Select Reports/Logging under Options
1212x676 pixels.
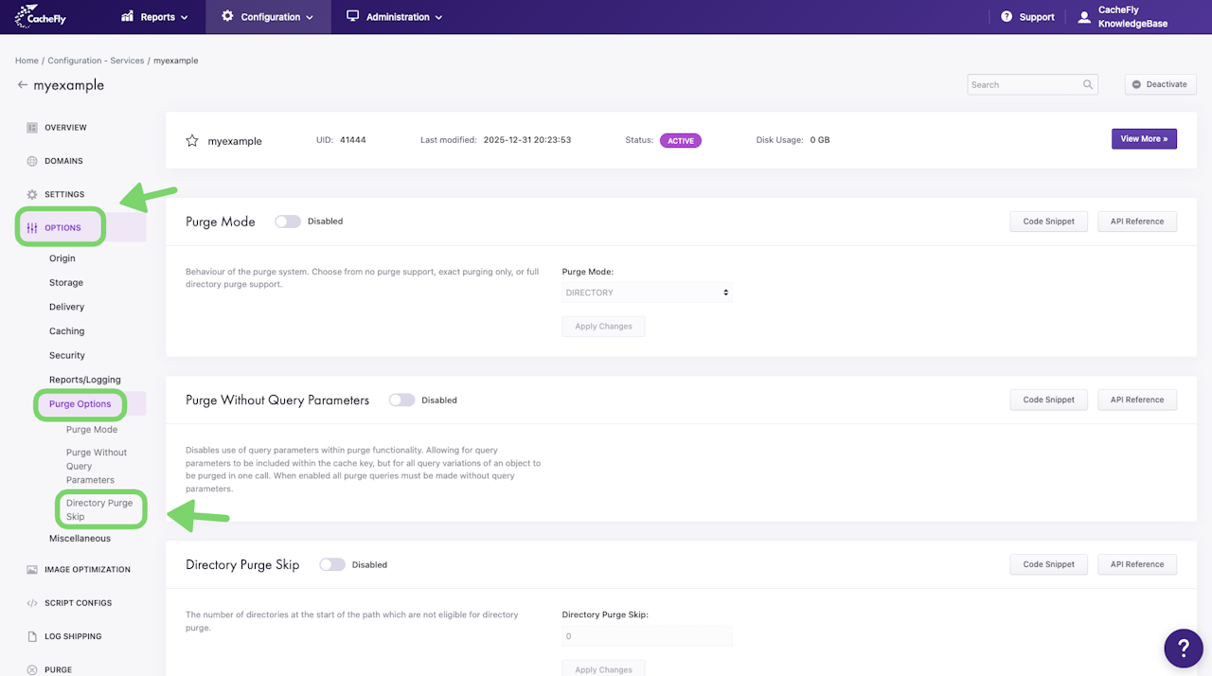point(85,380)
